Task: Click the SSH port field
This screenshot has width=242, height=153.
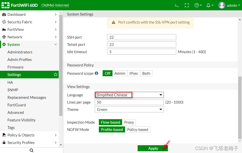Action: (141, 37)
